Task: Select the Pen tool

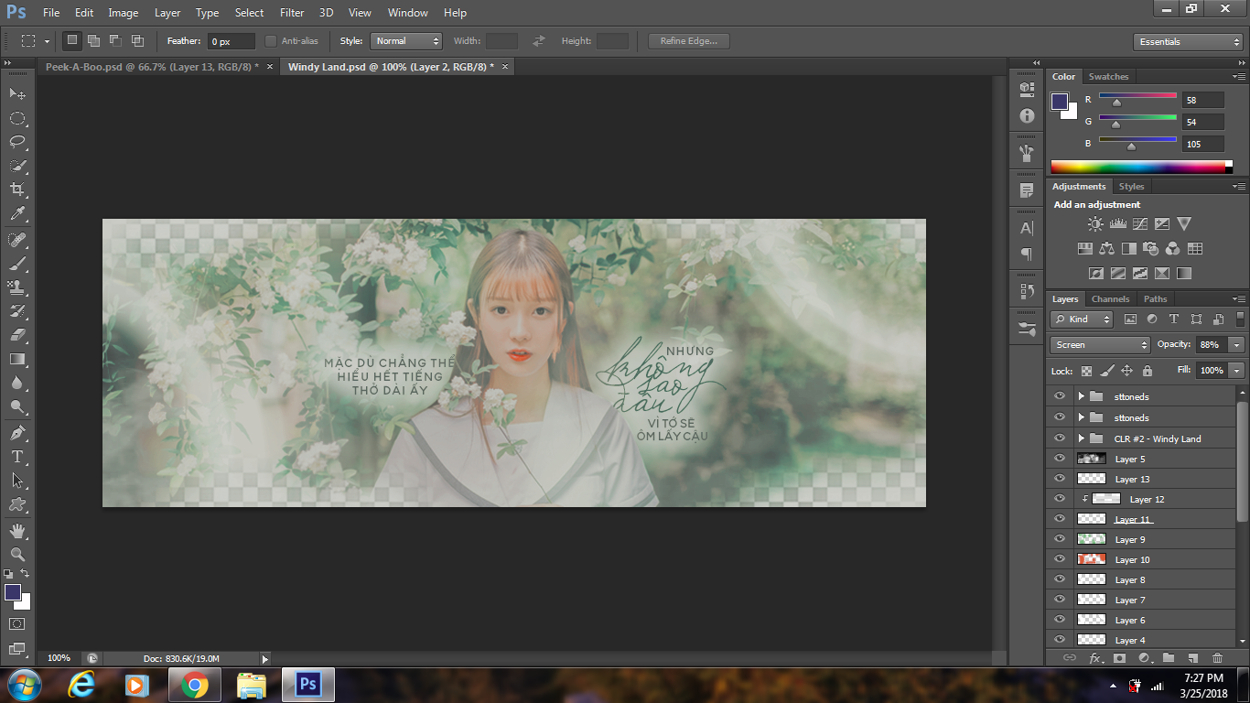Action: (x=16, y=432)
